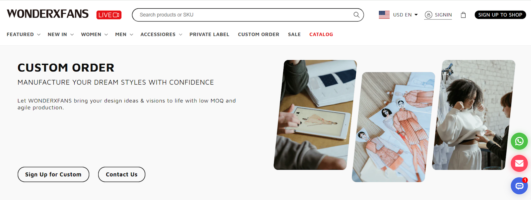The width and height of the screenshot is (531, 200).
Task: Click the SIGNIN user profile icon
Action: click(428, 15)
